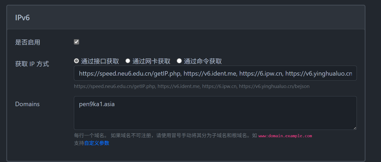
Task: Click the 是否启用 field label
Action: click(x=28, y=42)
